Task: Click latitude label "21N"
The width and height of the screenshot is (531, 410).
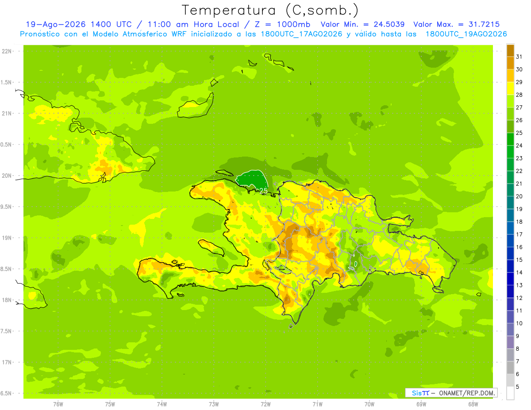Action: 7,114
